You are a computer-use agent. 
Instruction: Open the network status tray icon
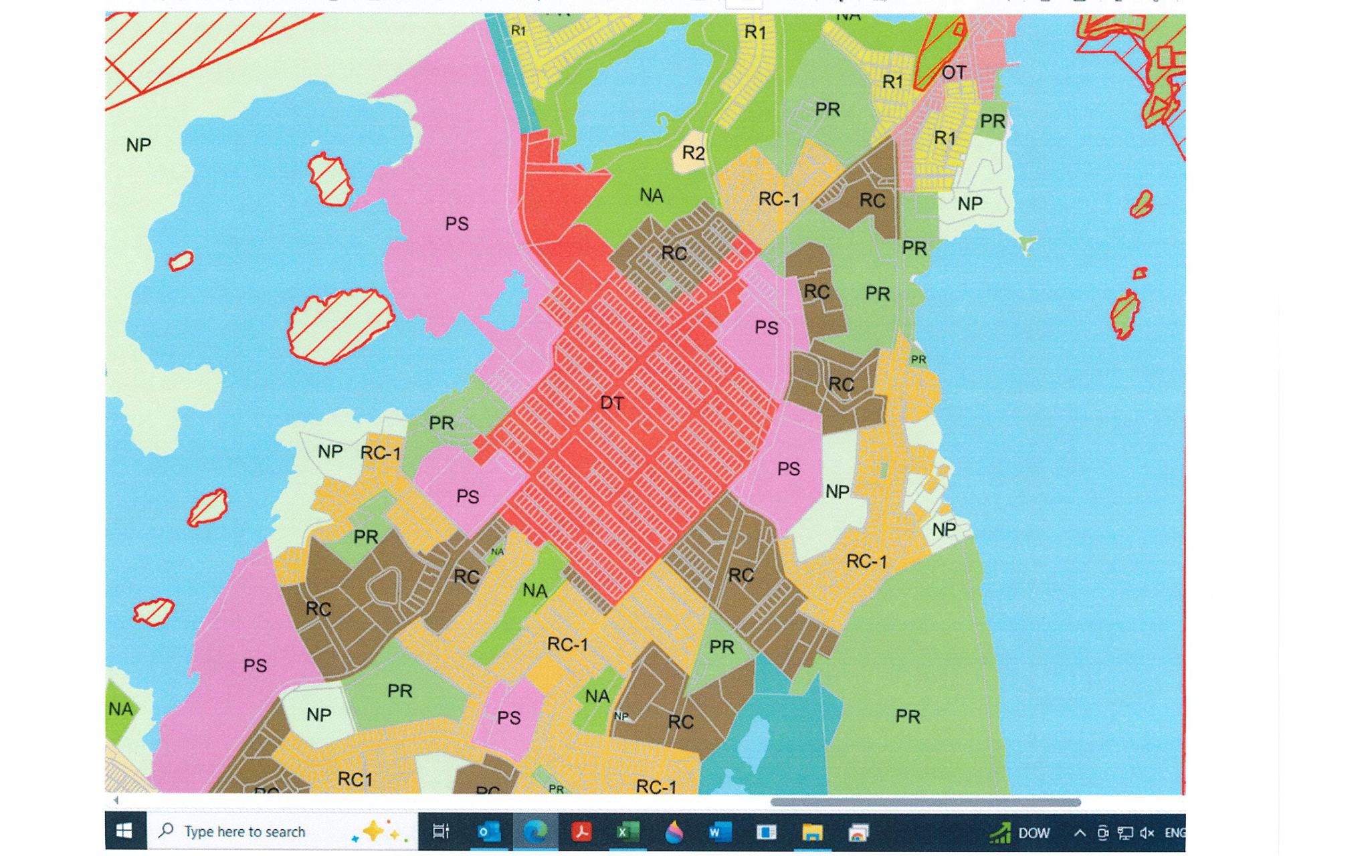click(x=1125, y=833)
